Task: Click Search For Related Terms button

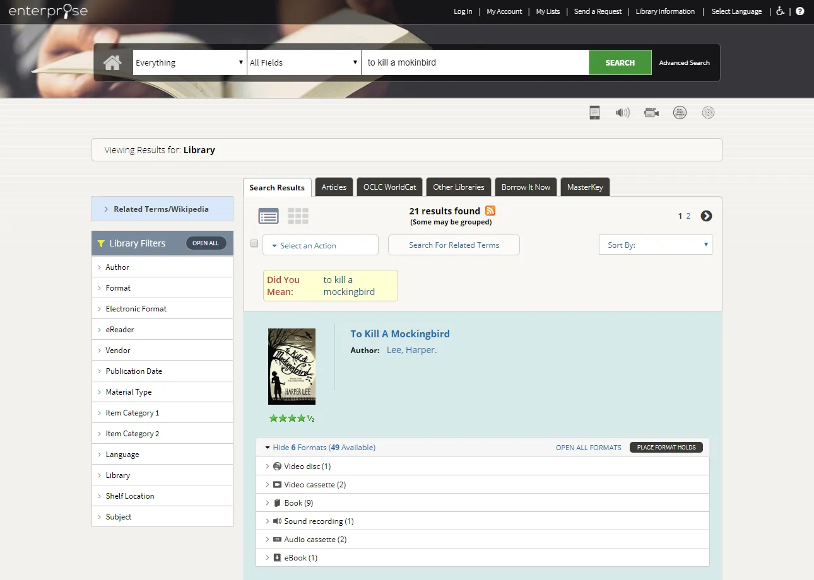Action: coord(454,245)
